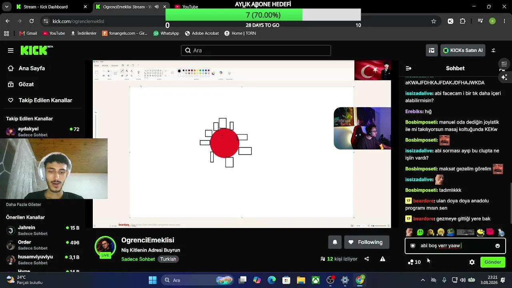Focus the chat message input box
Viewport: 512px width, 288px height.
[455, 246]
